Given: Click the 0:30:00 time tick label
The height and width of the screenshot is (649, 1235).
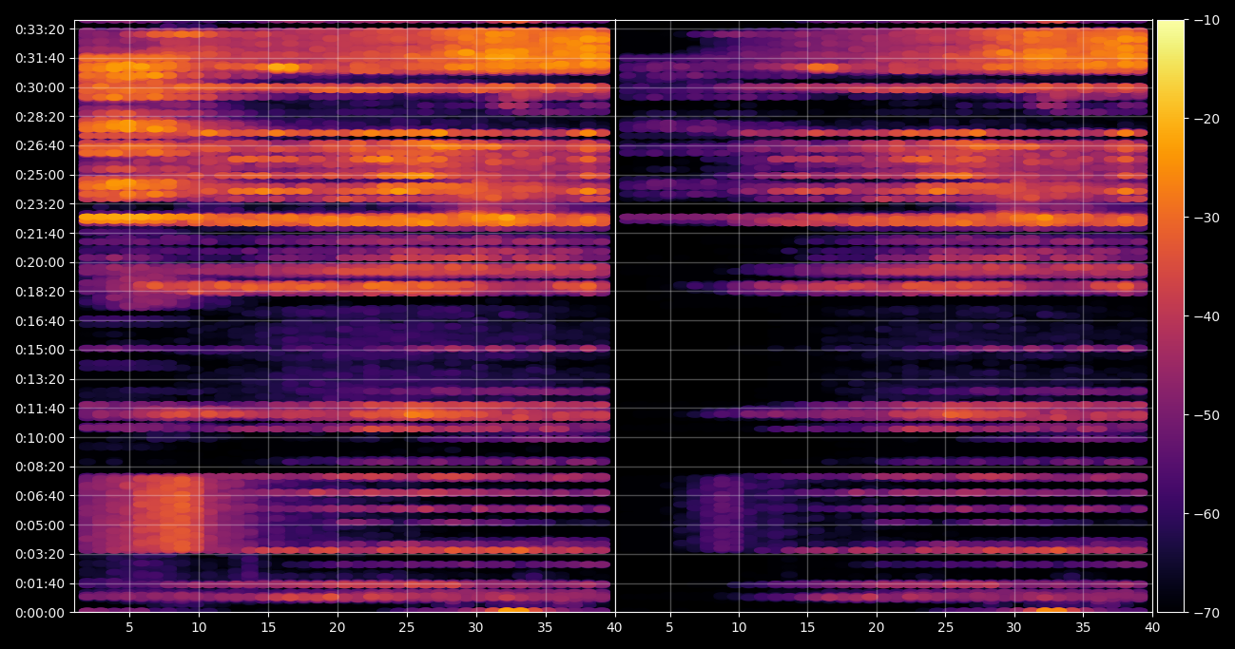Looking at the screenshot, I should point(40,87).
